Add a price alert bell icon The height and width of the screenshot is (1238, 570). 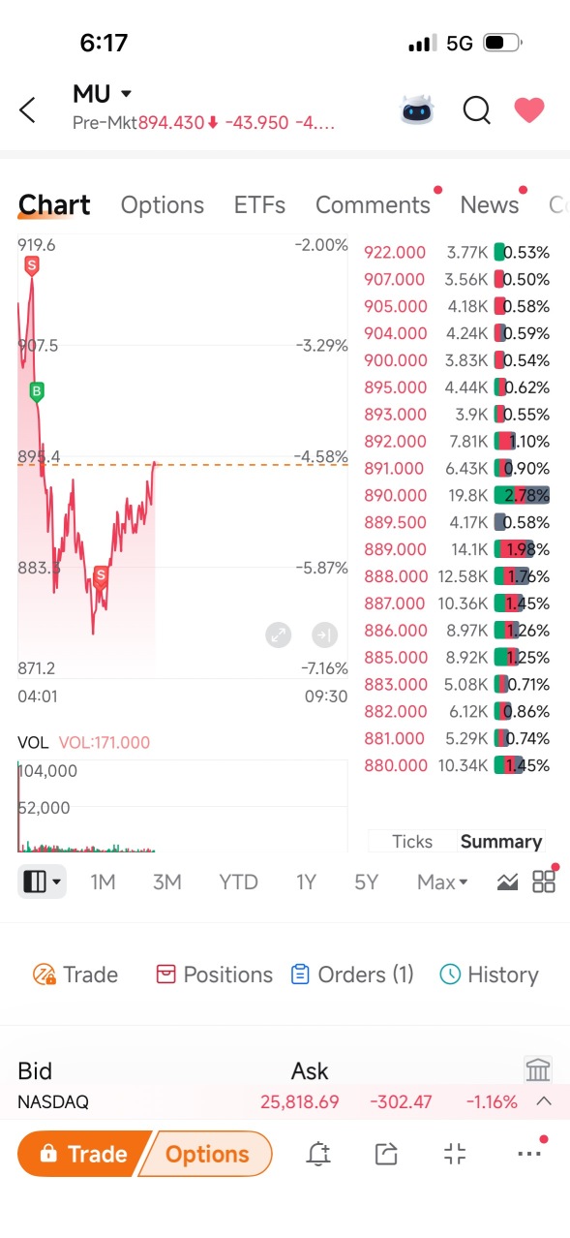(318, 1154)
